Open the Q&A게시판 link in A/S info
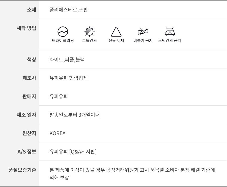The height and width of the screenshot is (187, 227). [x=83, y=152]
